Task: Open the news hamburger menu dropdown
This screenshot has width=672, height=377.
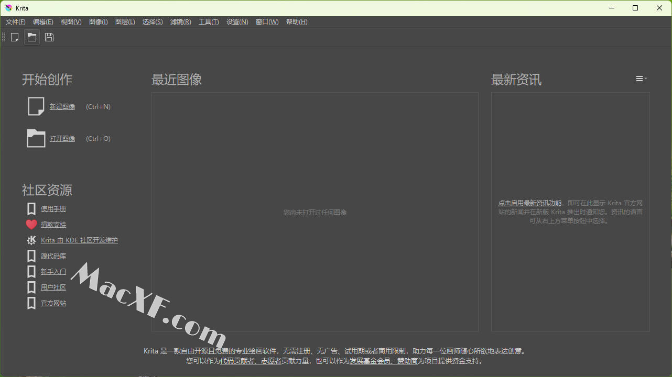Action: pos(641,79)
